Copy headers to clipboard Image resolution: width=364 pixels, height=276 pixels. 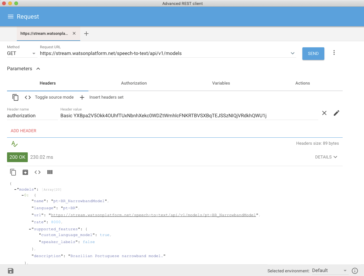click(15, 97)
